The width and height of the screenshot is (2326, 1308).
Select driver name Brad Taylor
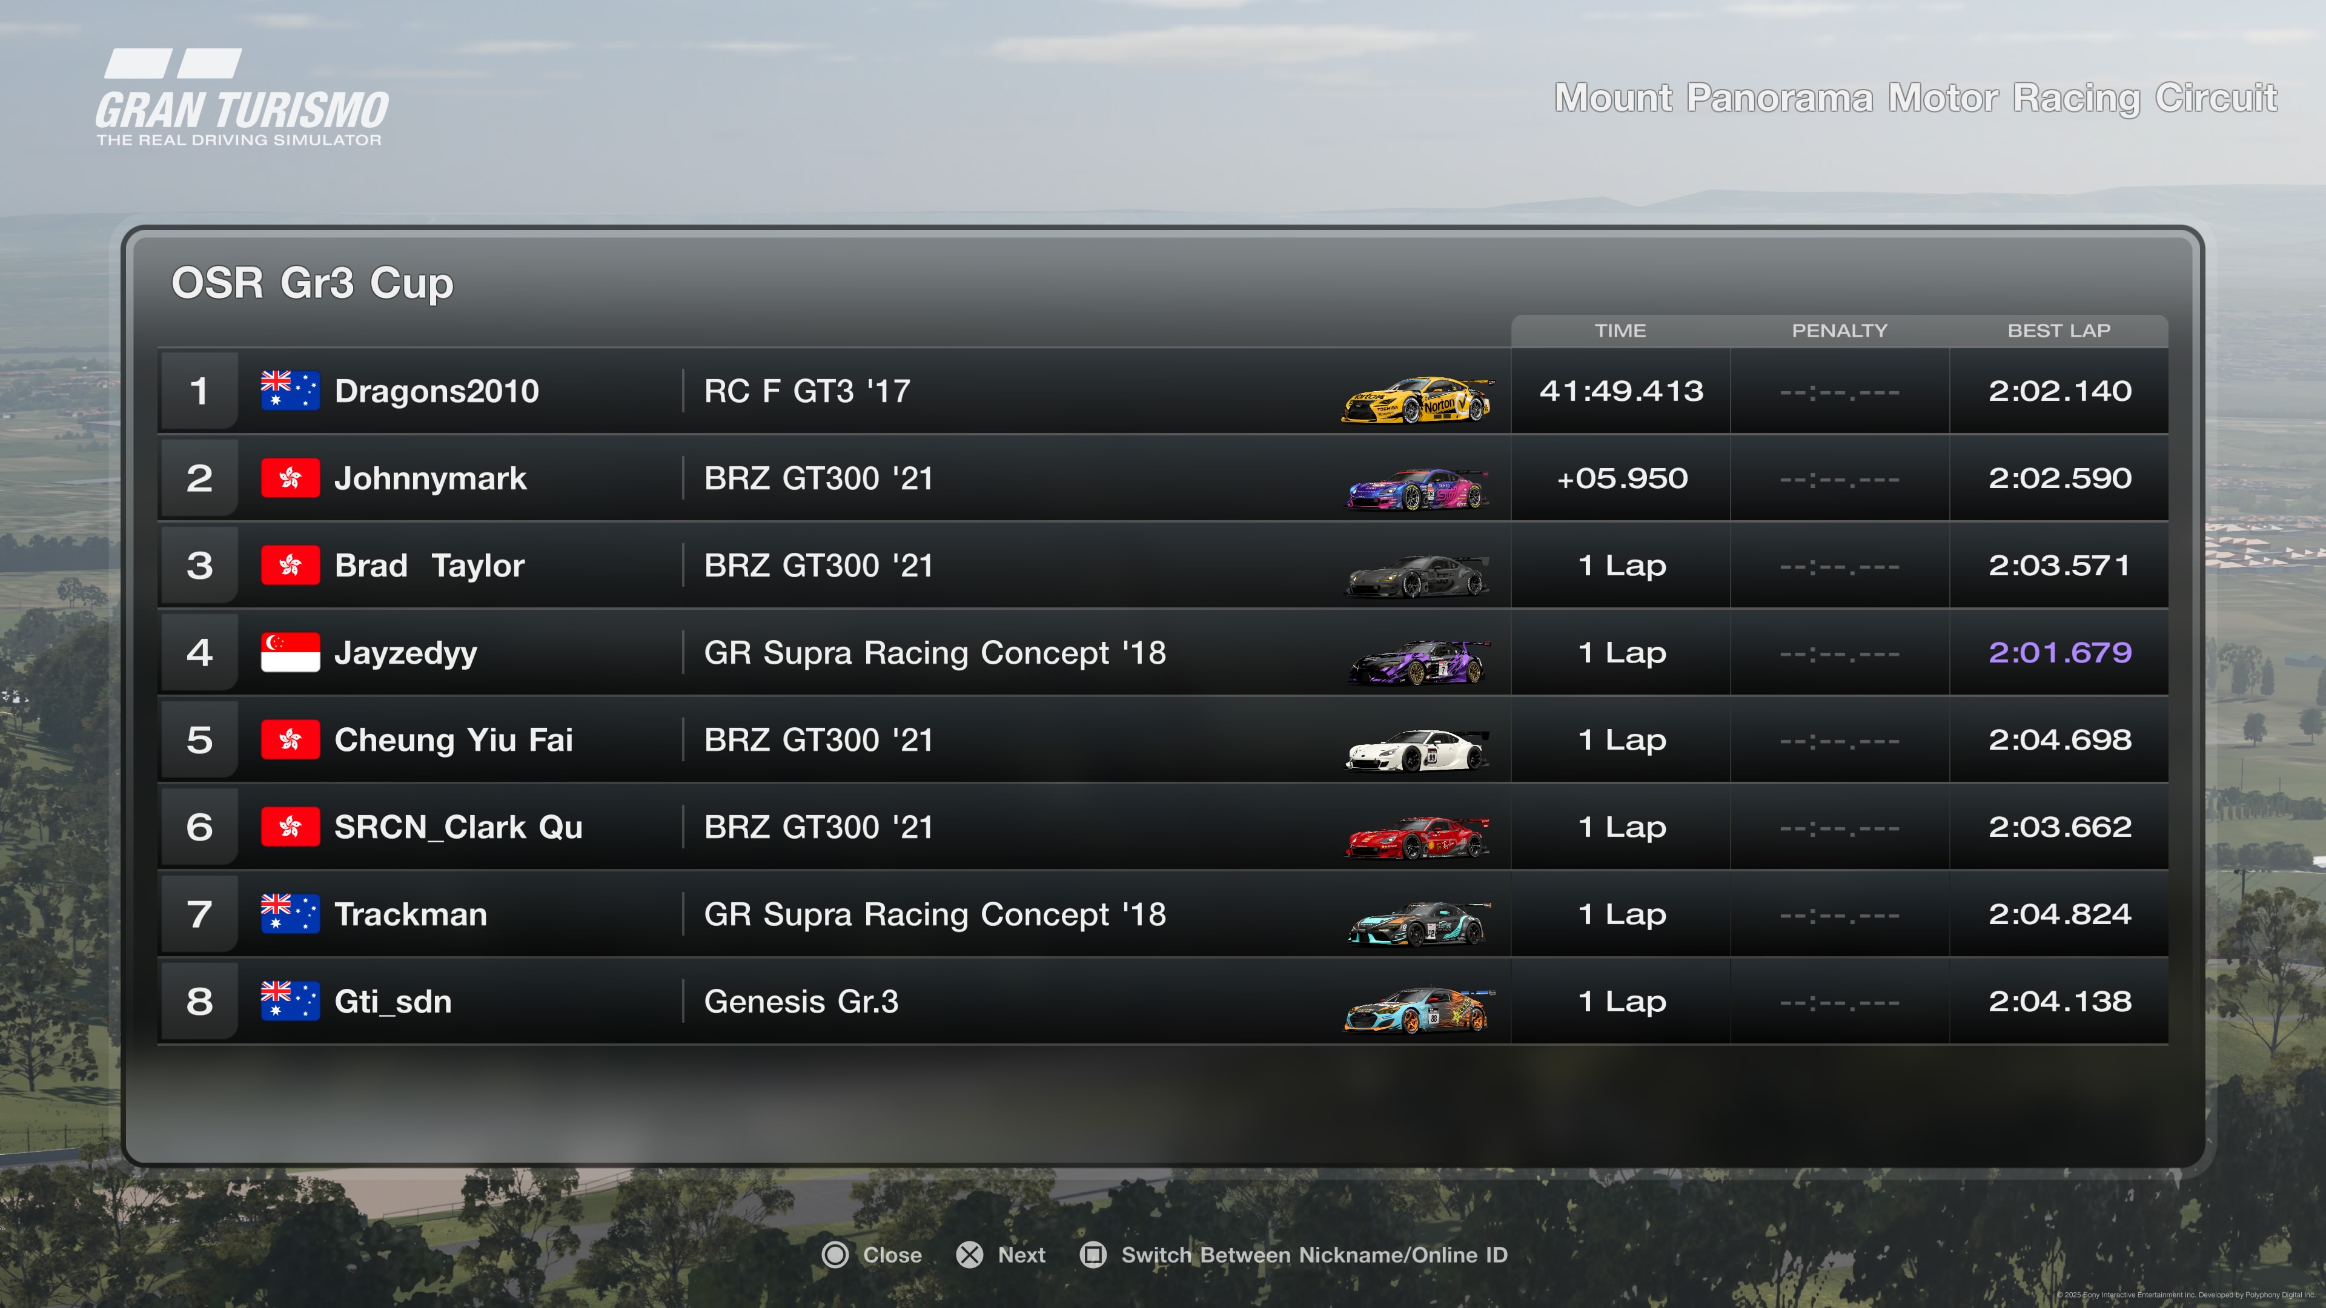pos(429,565)
